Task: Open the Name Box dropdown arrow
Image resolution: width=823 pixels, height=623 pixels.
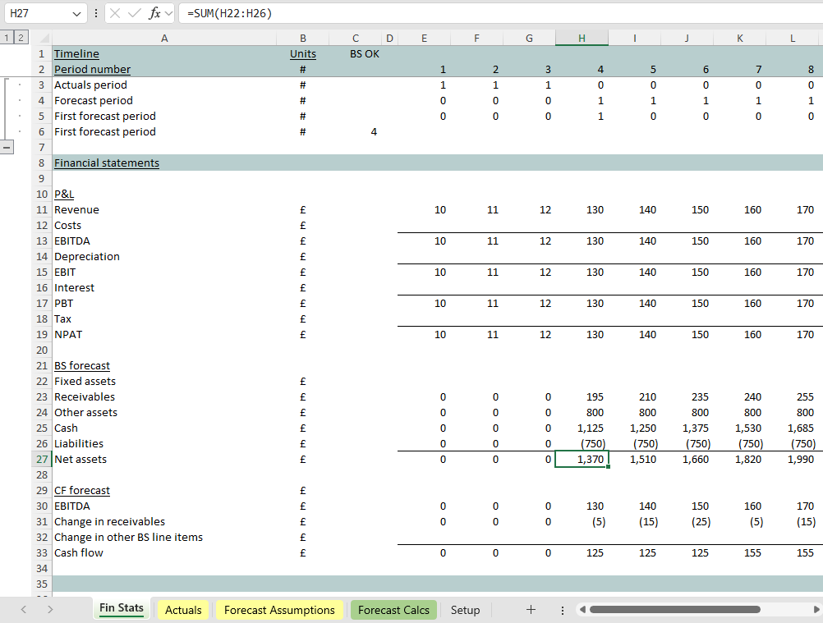Action: pyautogui.click(x=77, y=13)
